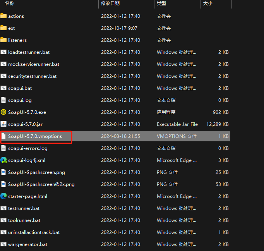Click the 3 KB size value
This screenshot has height=251, width=264.
223,160
